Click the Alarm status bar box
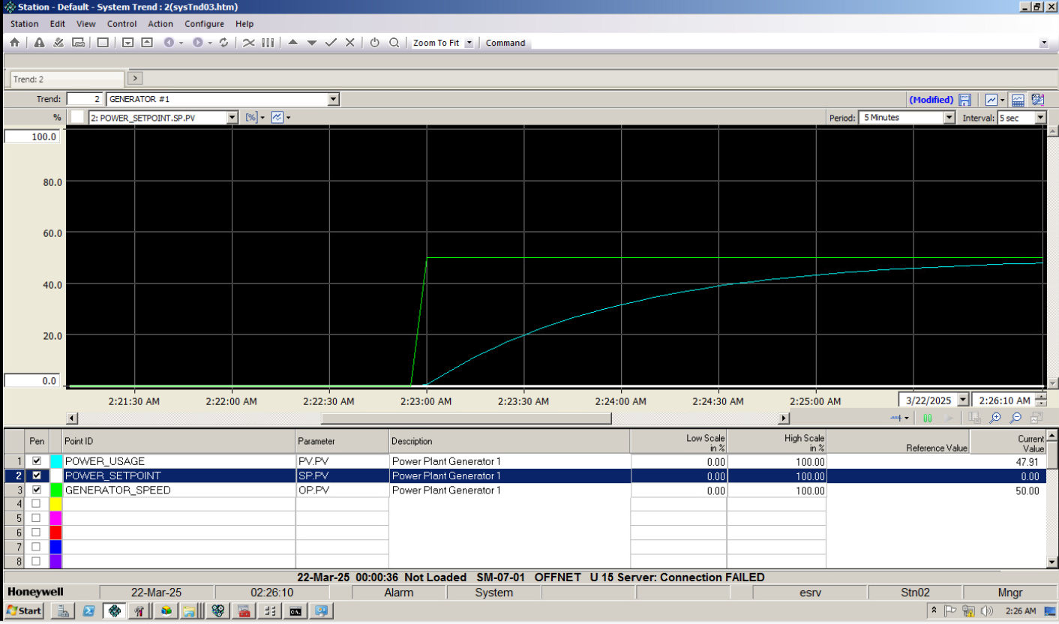This screenshot has height=624, width=1059. click(x=398, y=592)
